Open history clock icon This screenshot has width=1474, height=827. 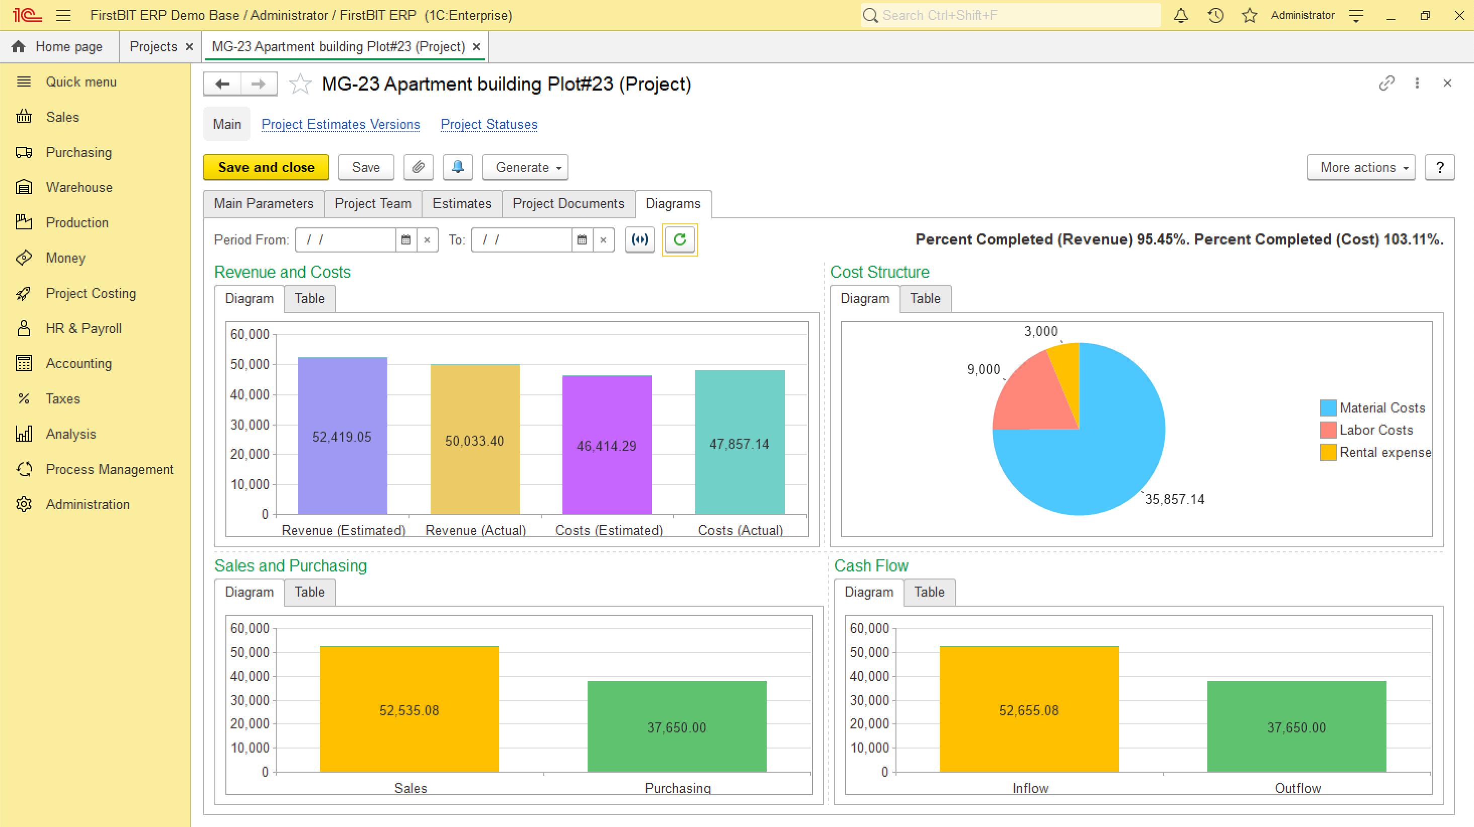point(1215,16)
